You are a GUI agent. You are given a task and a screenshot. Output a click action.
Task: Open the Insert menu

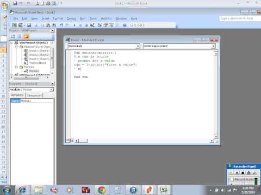click(x=45, y=18)
